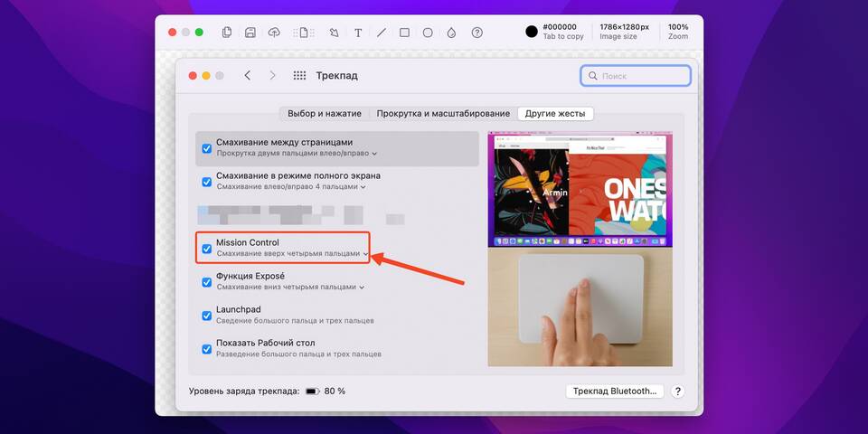
Task: Click the Трекпад Bluetooth… button
Action: click(x=615, y=391)
